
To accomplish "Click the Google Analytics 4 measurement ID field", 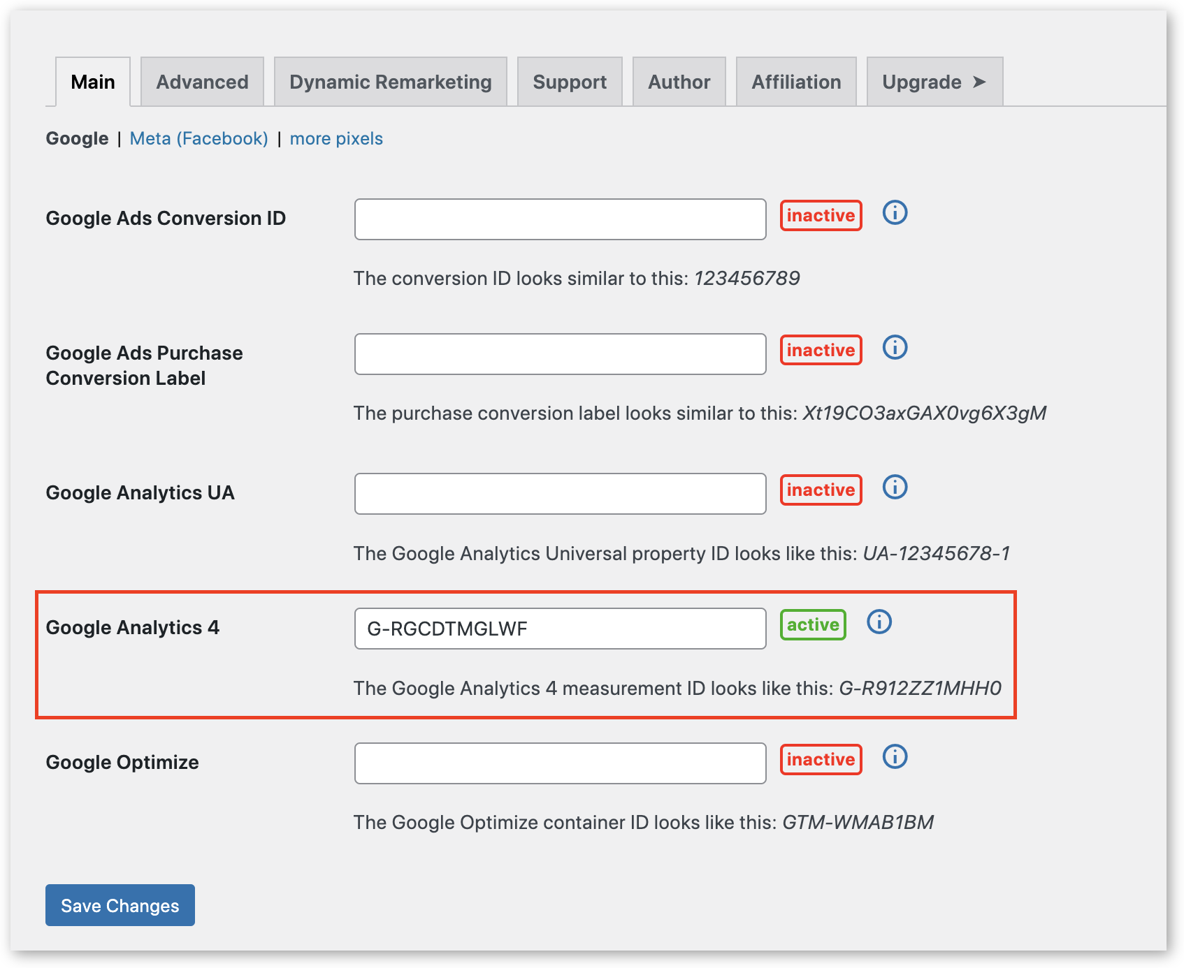I will click(x=560, y=629).
